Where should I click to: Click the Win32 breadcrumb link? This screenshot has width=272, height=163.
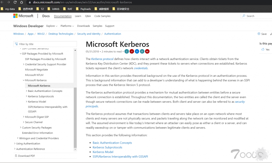coord(41,34)
